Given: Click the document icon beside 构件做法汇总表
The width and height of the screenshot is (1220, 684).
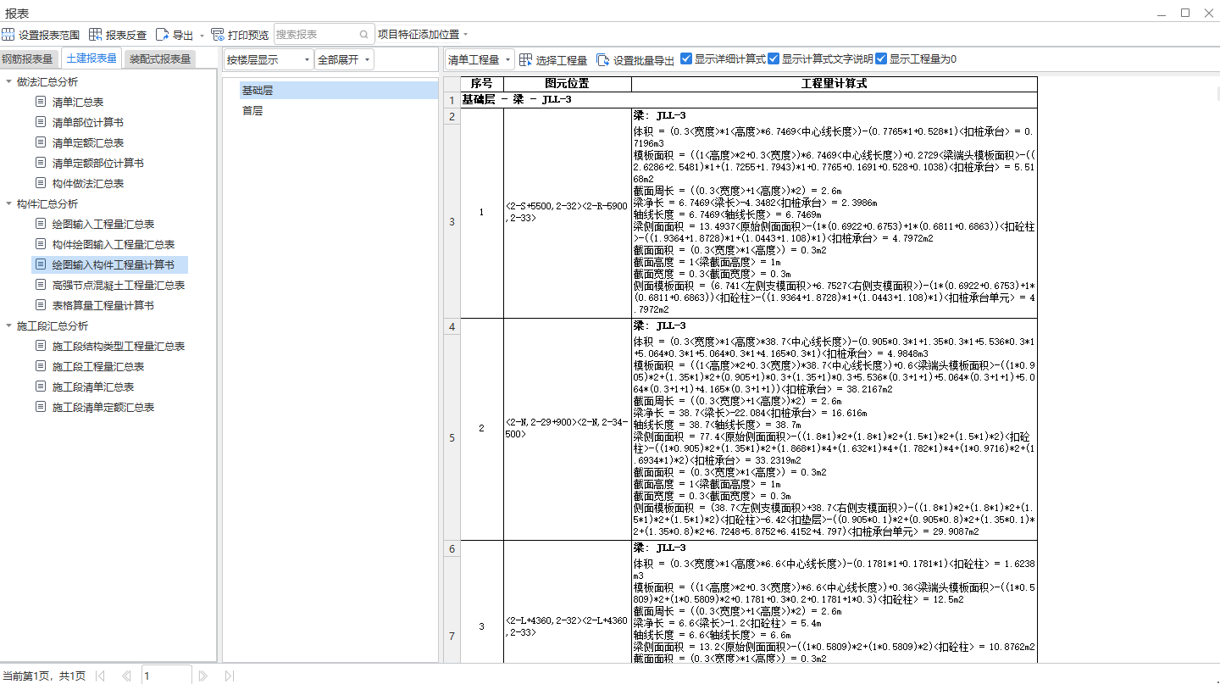Looking at the screenshot, I should pyautogui.click(x=41, y=183).
